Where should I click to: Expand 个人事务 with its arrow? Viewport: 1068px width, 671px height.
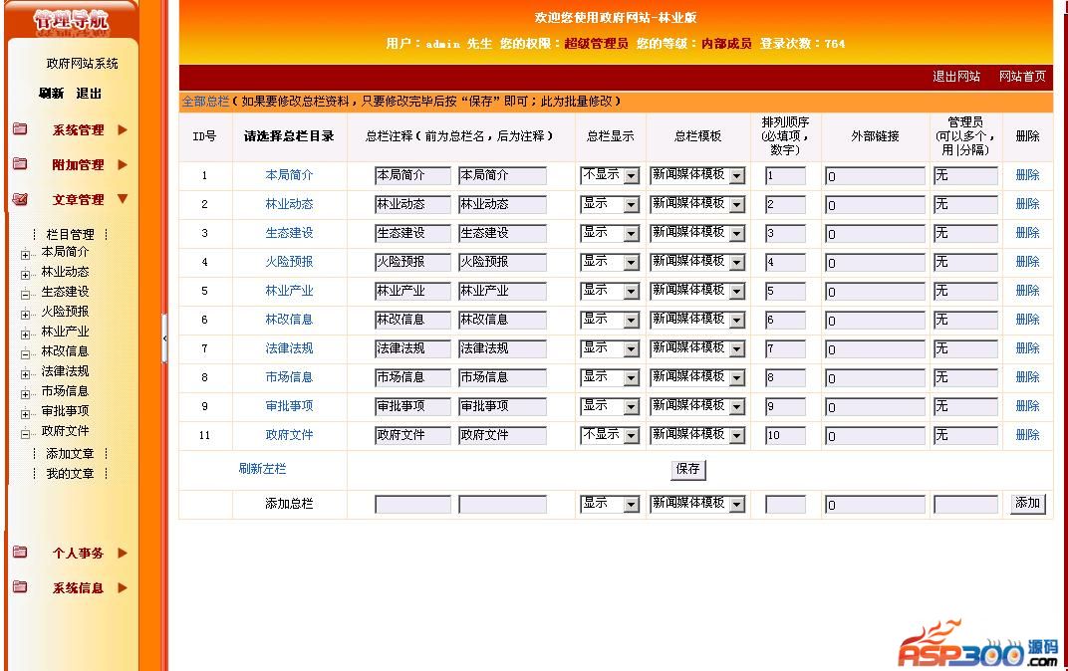tap(123, 553)
